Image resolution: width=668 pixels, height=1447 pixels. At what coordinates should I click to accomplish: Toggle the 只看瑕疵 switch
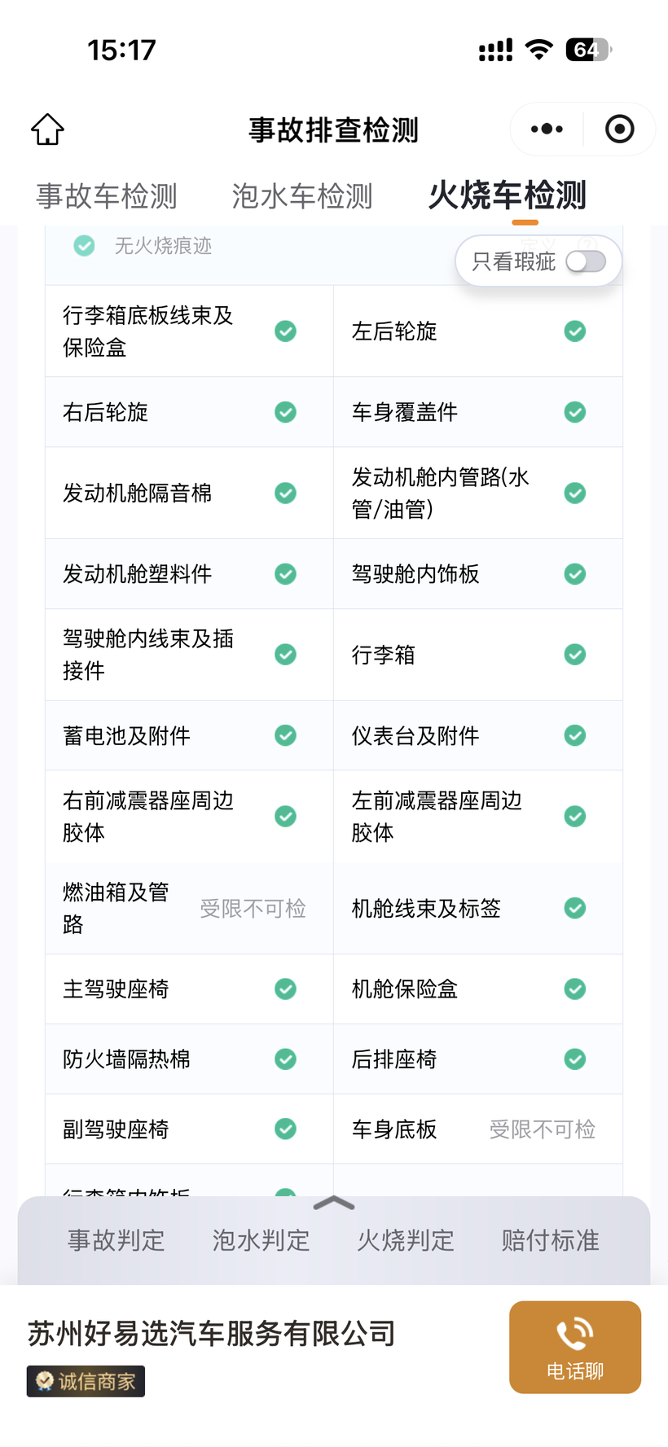[x=586, y=261]
